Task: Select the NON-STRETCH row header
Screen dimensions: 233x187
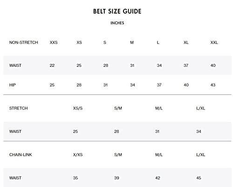Action: coord(24,43)
